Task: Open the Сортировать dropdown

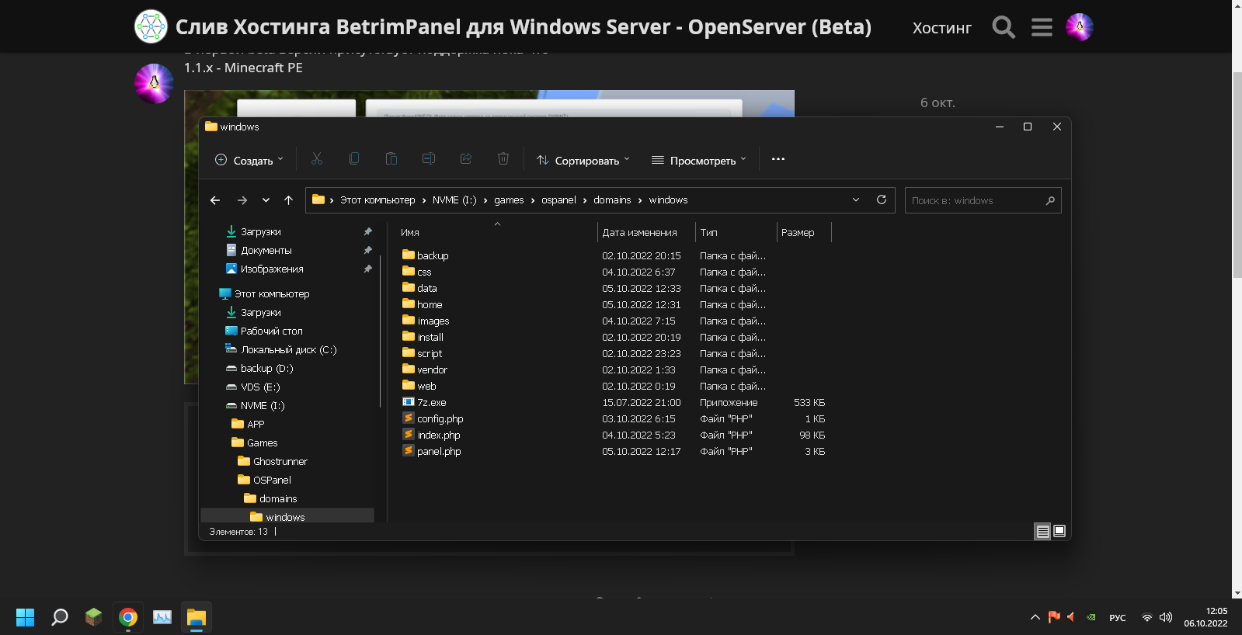Action: coord(583,160)
